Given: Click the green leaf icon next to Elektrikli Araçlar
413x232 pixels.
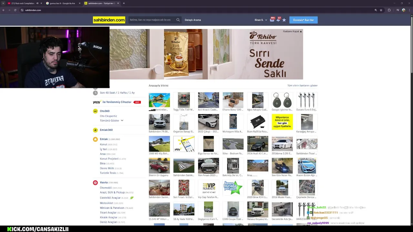Looking at the screenshot, I should [132, 198].
